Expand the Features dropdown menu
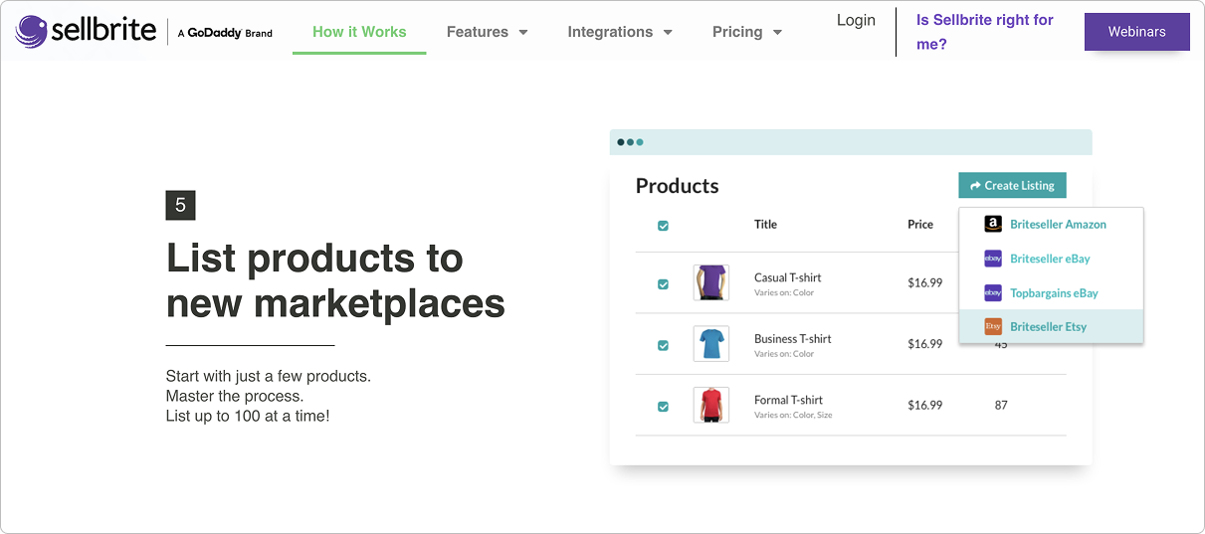1205x534 pixels. (x=488, y=32)
